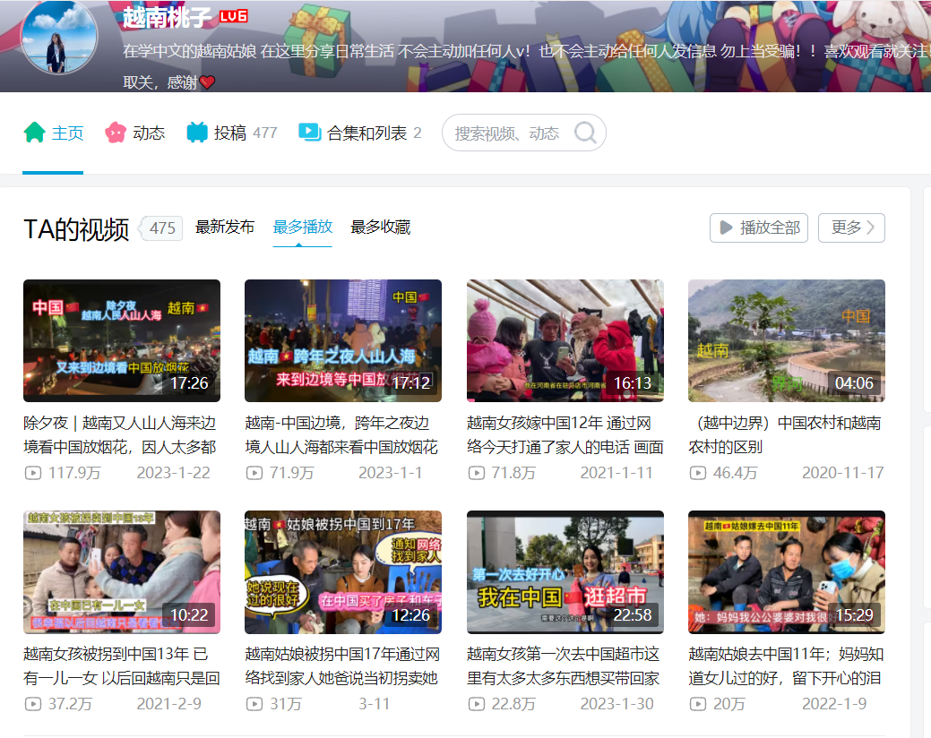This screenshot has height=738, width=931.
Task: Click the playlist icon beside 合集和列表
Action: point(309,132)
